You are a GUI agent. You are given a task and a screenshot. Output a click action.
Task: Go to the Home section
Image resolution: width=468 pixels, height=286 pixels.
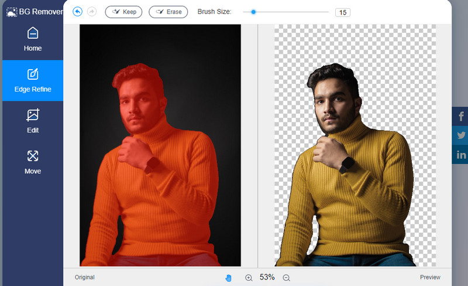tap(33, 39)
